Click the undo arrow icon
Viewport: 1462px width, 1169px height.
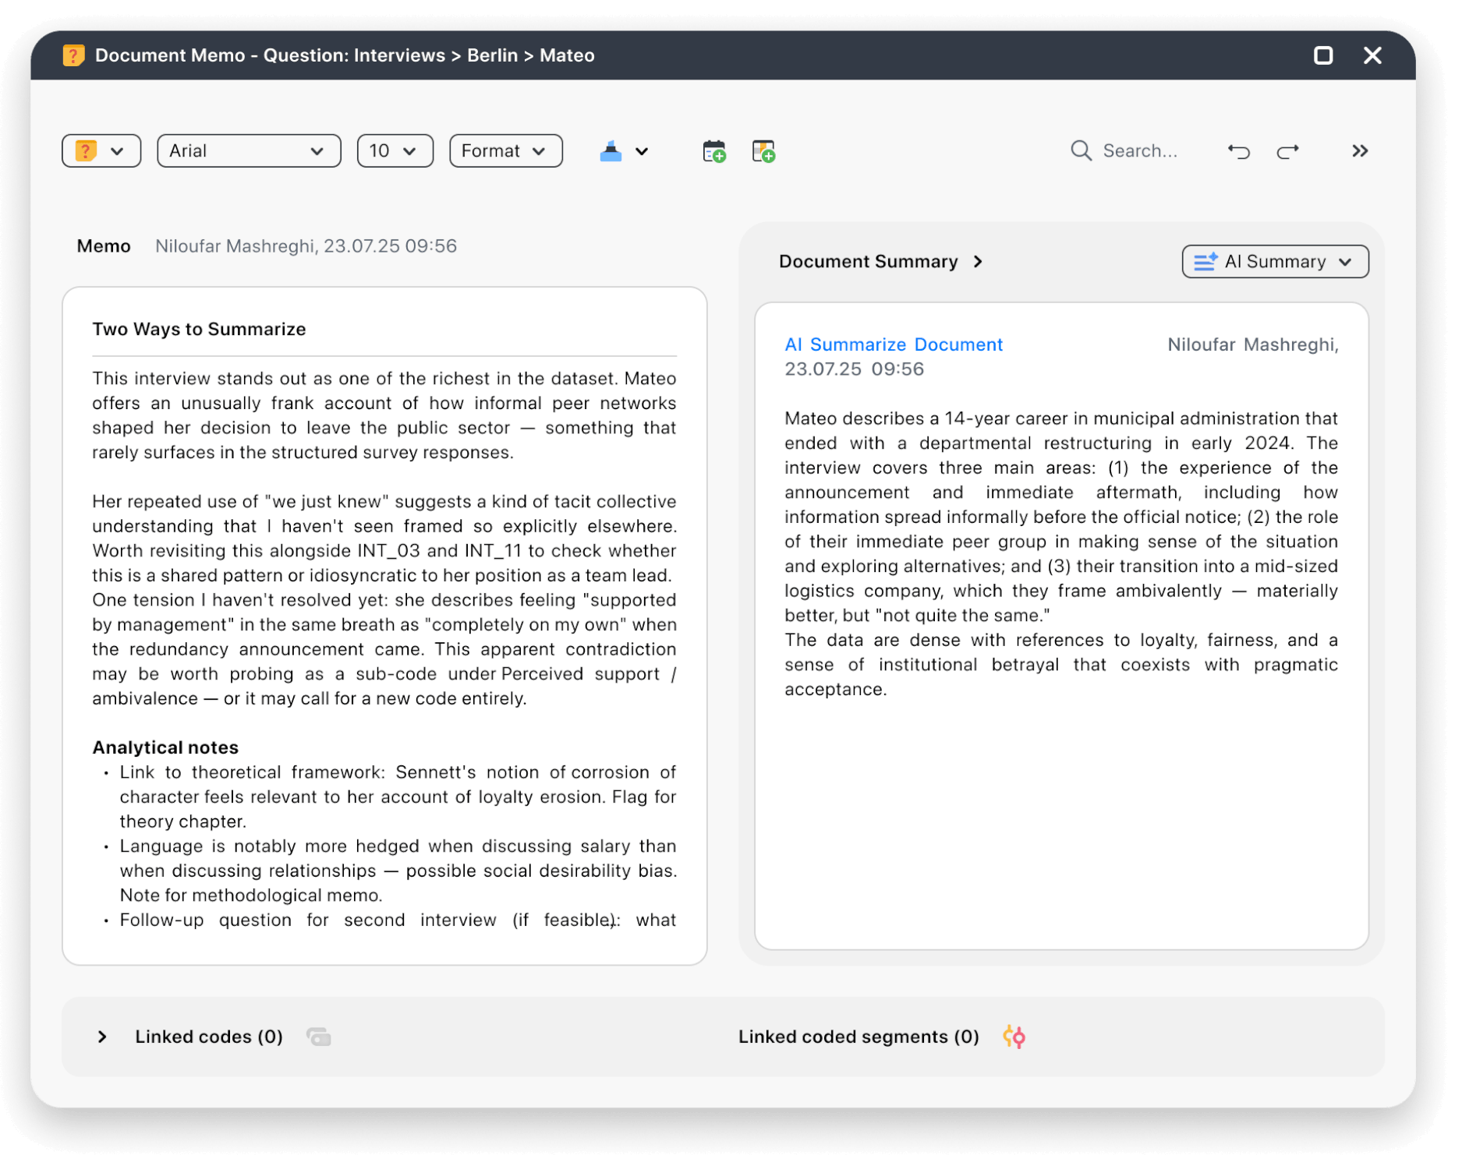(x=1238, y=150)
